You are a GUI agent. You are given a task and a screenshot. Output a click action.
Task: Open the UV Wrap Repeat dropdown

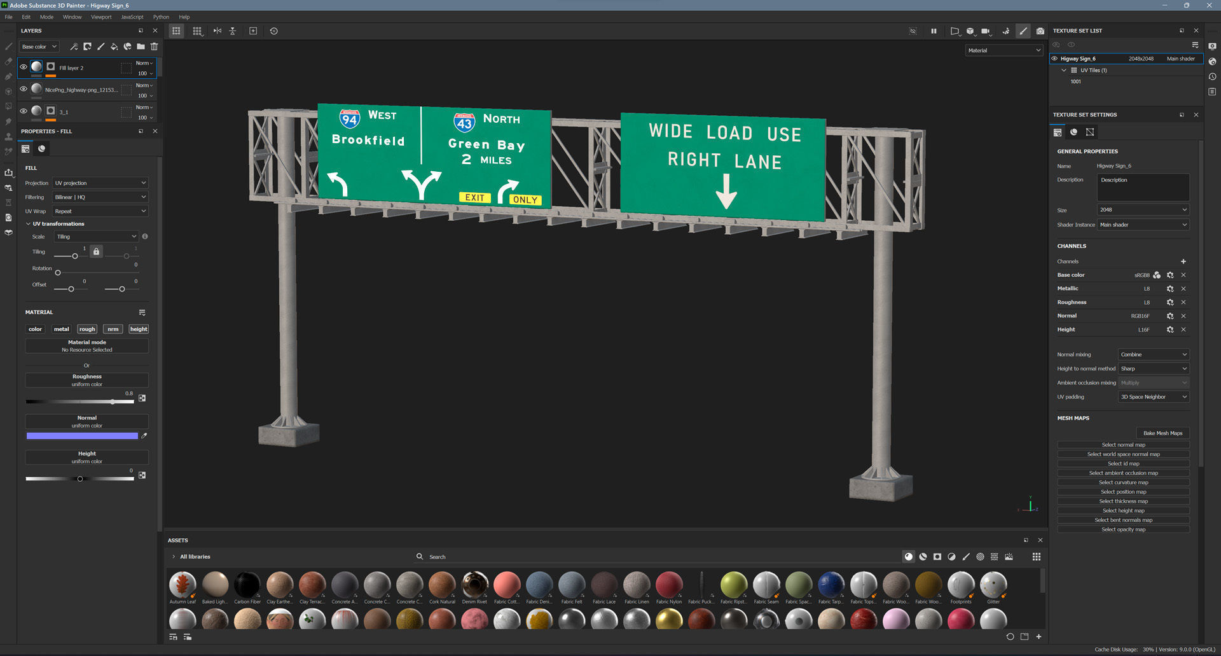click(100, 211)
